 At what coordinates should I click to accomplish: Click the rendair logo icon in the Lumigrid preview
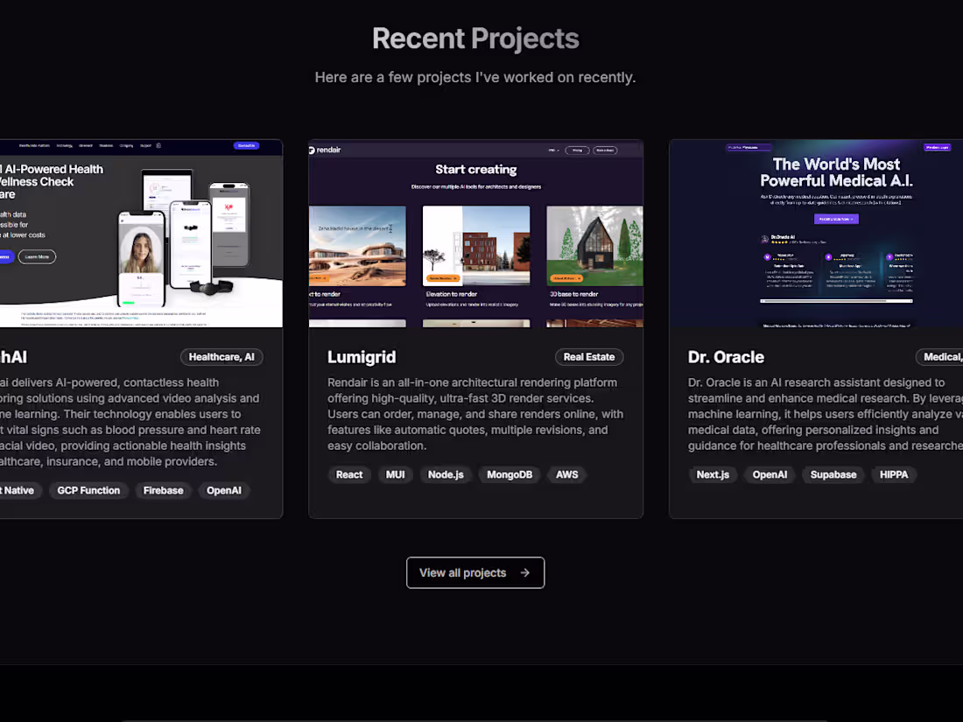(x=312, y=150)
